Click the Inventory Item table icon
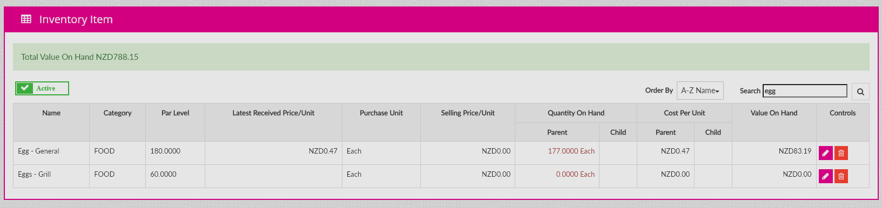This screenshot has height=208, width=882. tap(26, 19)
